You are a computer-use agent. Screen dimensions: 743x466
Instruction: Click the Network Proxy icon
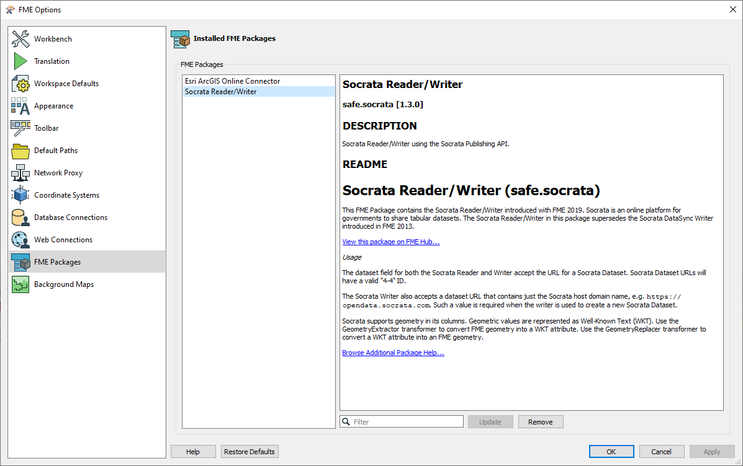point(20,173)
